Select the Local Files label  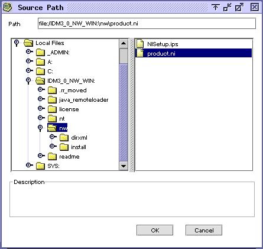click(x=50, y=43)
